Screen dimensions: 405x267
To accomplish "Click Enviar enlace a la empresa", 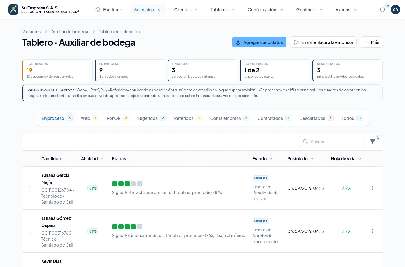I will tap(323, 42).
